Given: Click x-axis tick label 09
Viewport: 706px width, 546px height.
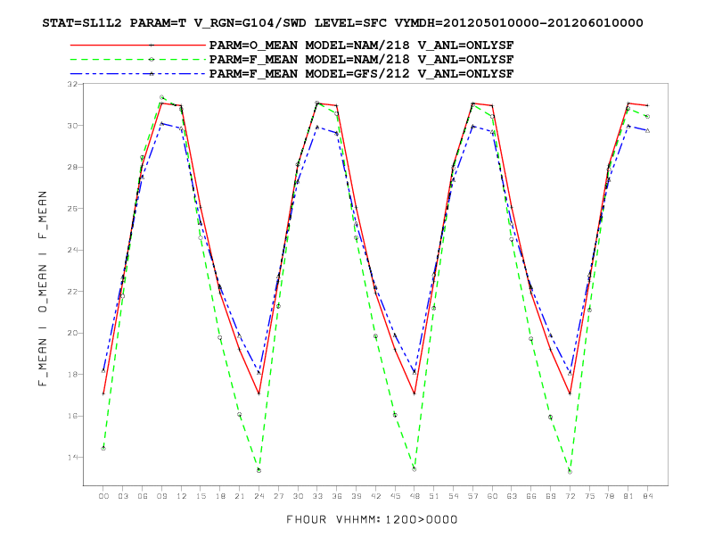Looking at the screenshot, I should pos(161,496).
